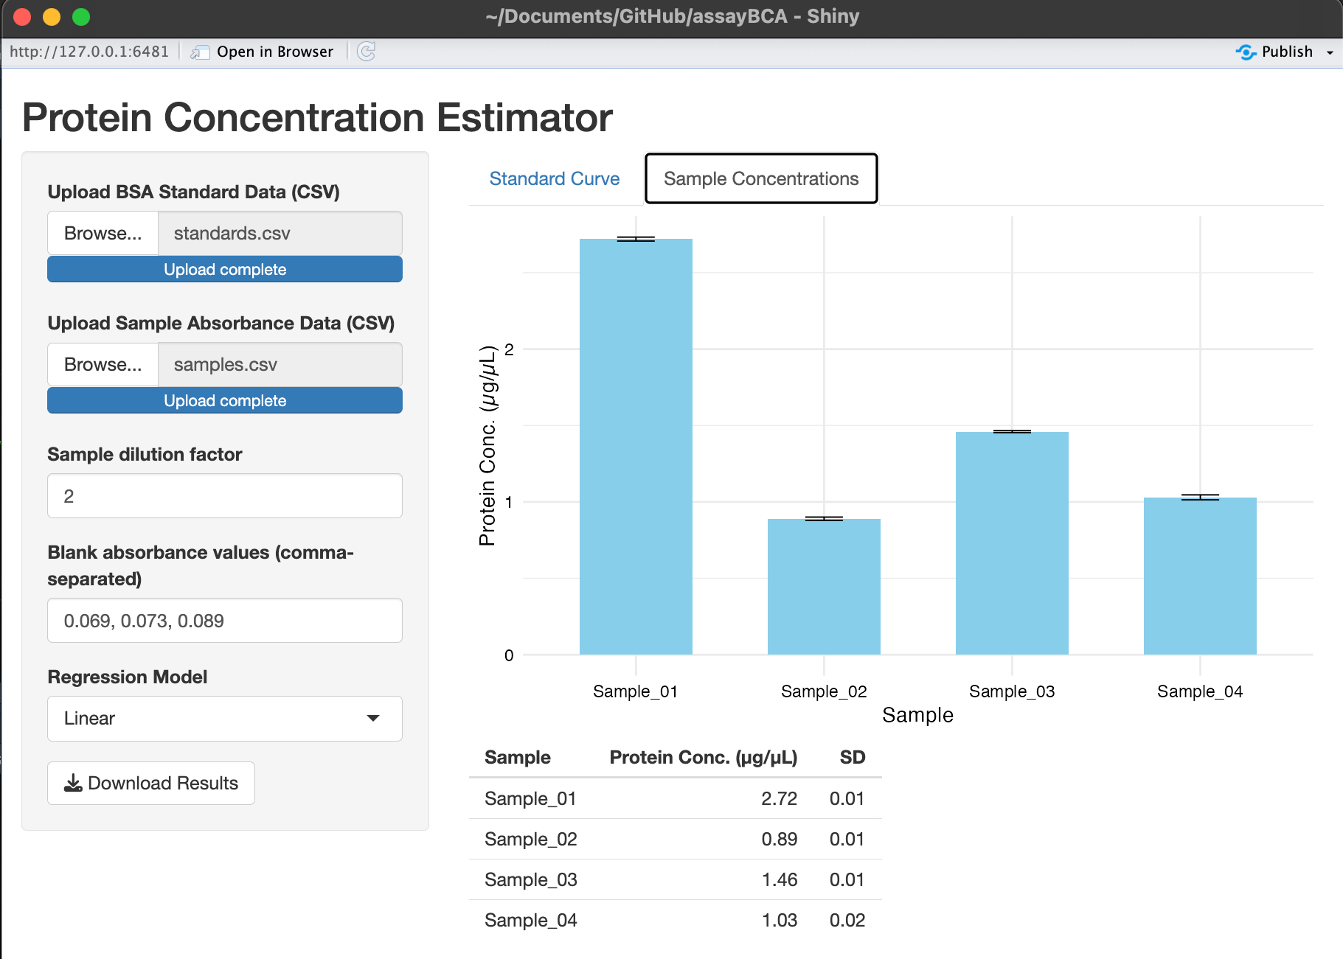Click the yellow macOS minimize button
The width and height of the screenshot is (1343, 959).
[x=52, y=17]
